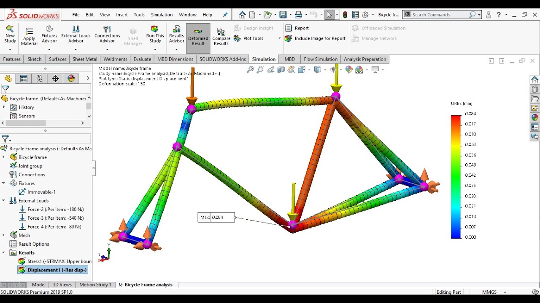Select the Stress1 result plot
This screenshot has height=303, width=540.
(x=55, y=261)
